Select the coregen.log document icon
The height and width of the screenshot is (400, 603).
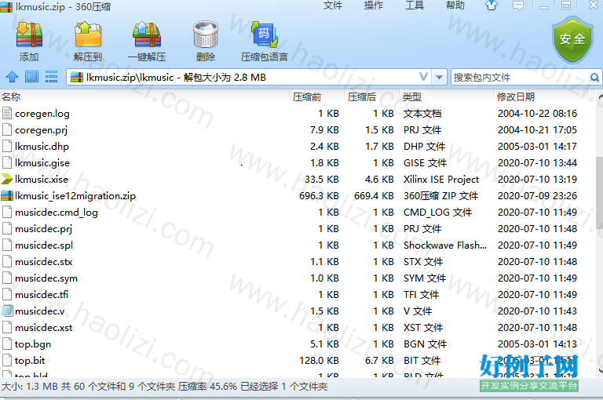tap(7, 114)
